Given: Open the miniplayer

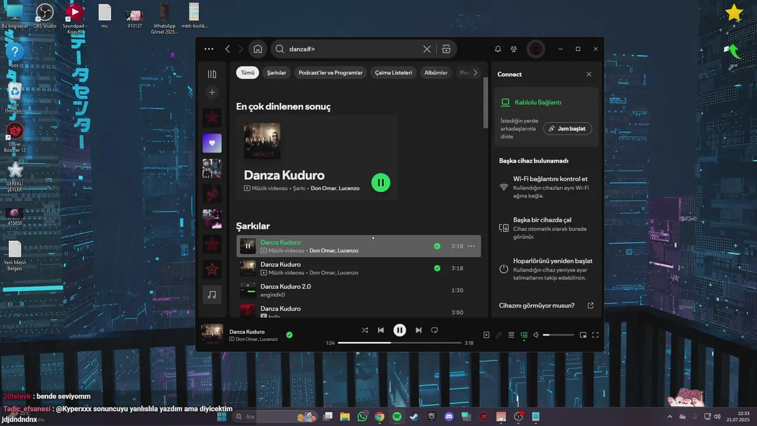Looking at the screenshot, I should coord(583,335).
